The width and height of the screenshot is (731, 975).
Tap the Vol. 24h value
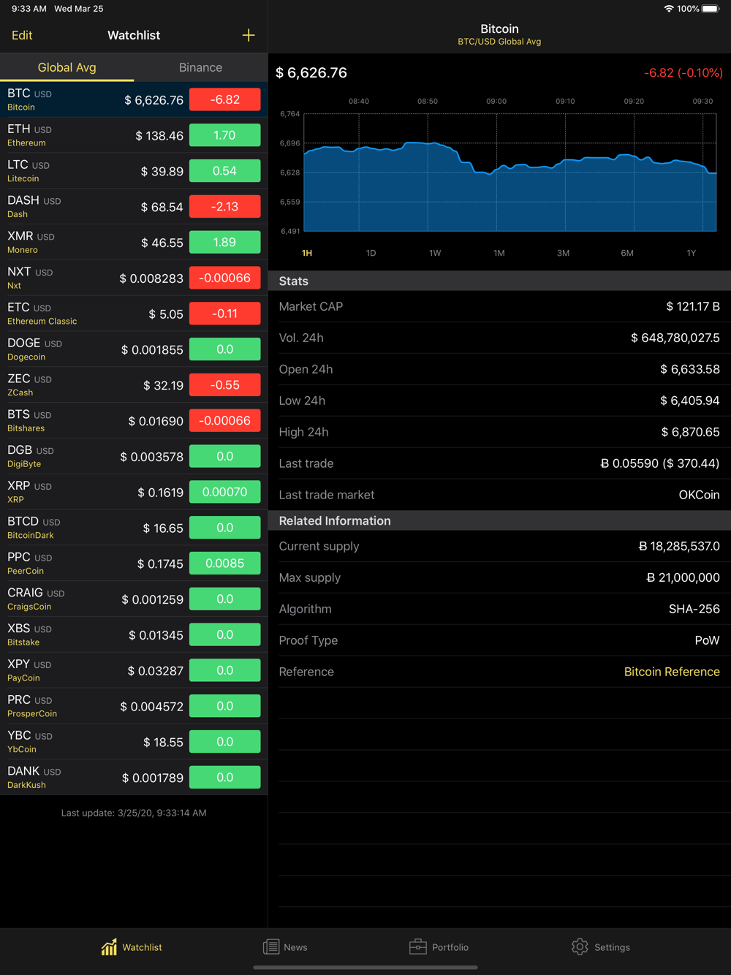tap(675, 338)
